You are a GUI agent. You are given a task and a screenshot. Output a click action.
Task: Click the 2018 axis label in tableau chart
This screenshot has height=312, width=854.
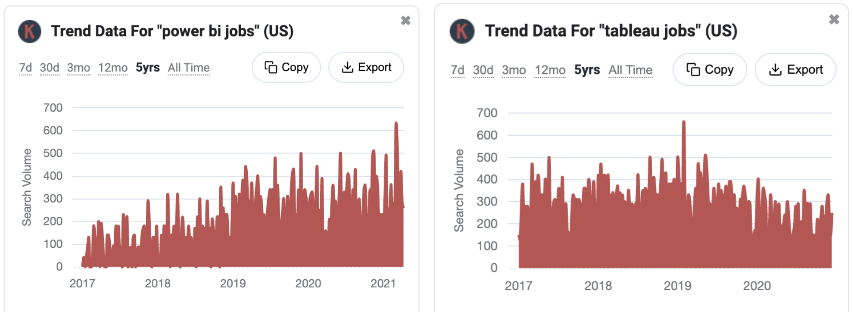[598, 286]
